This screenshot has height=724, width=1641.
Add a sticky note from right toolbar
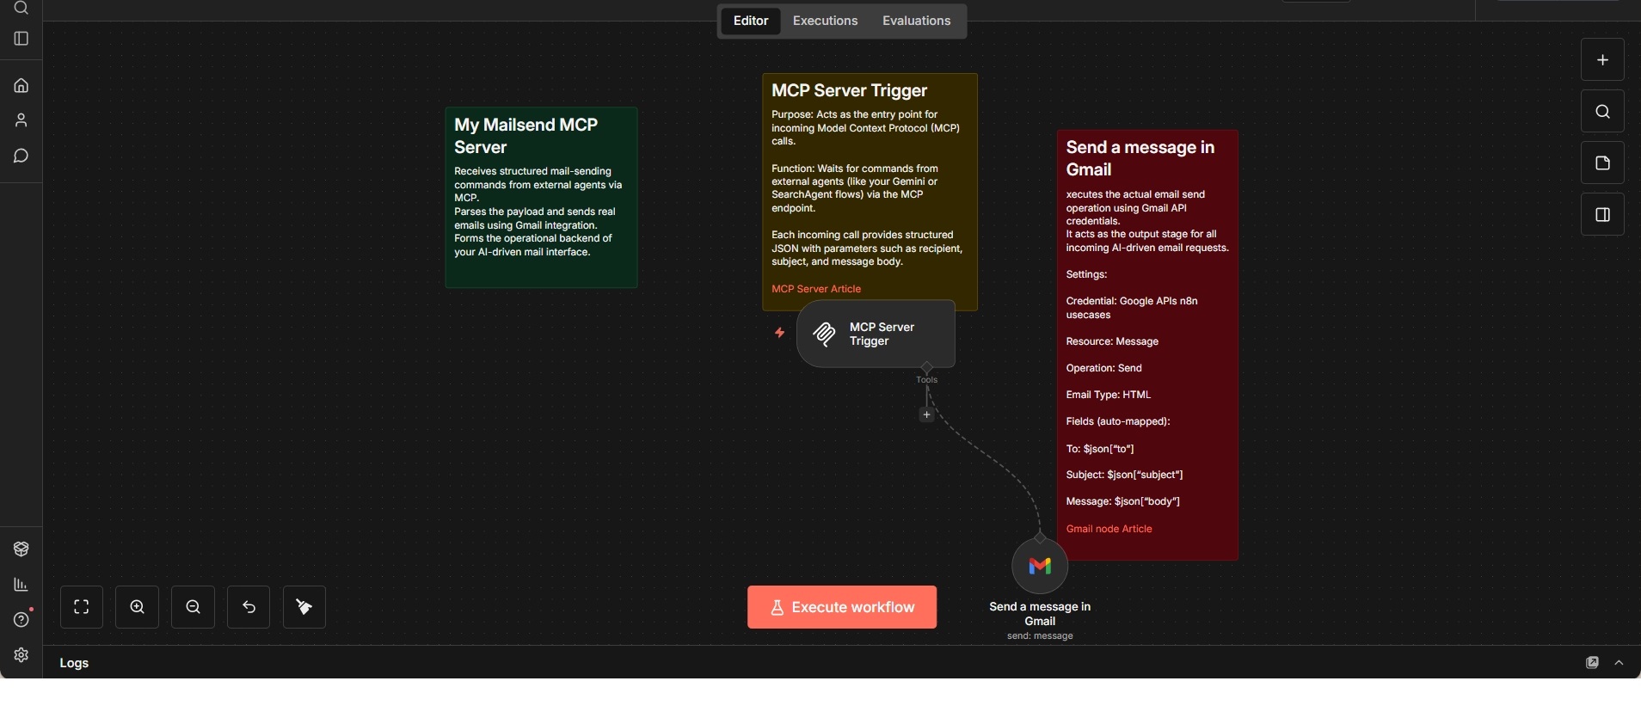point(1602,163)
